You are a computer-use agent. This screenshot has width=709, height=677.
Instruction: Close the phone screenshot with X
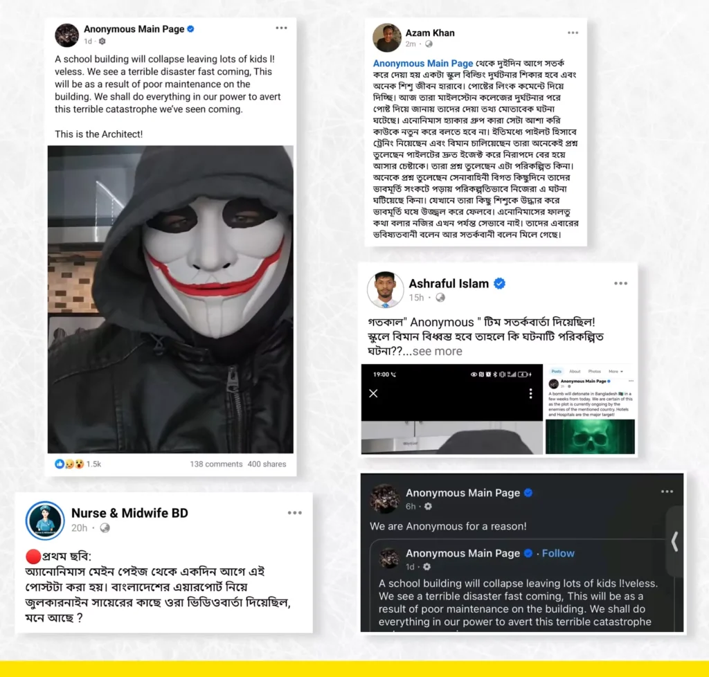(373, 393)
